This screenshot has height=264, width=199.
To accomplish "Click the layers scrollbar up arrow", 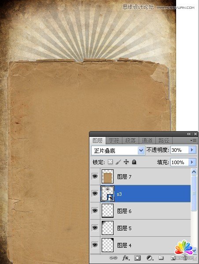I will point(194,172).
